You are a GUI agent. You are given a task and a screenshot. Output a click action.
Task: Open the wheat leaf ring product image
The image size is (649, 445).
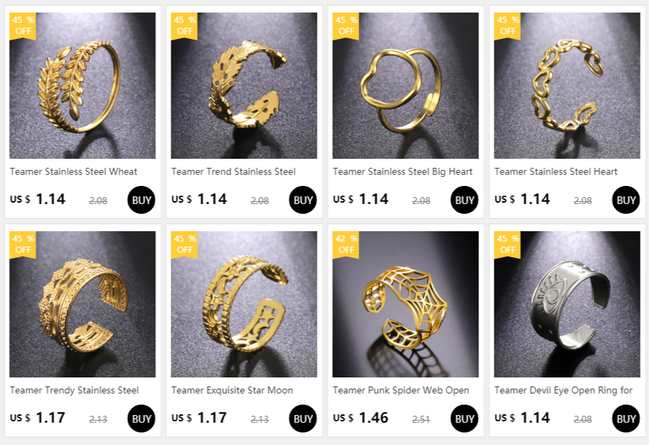[82, 85]
